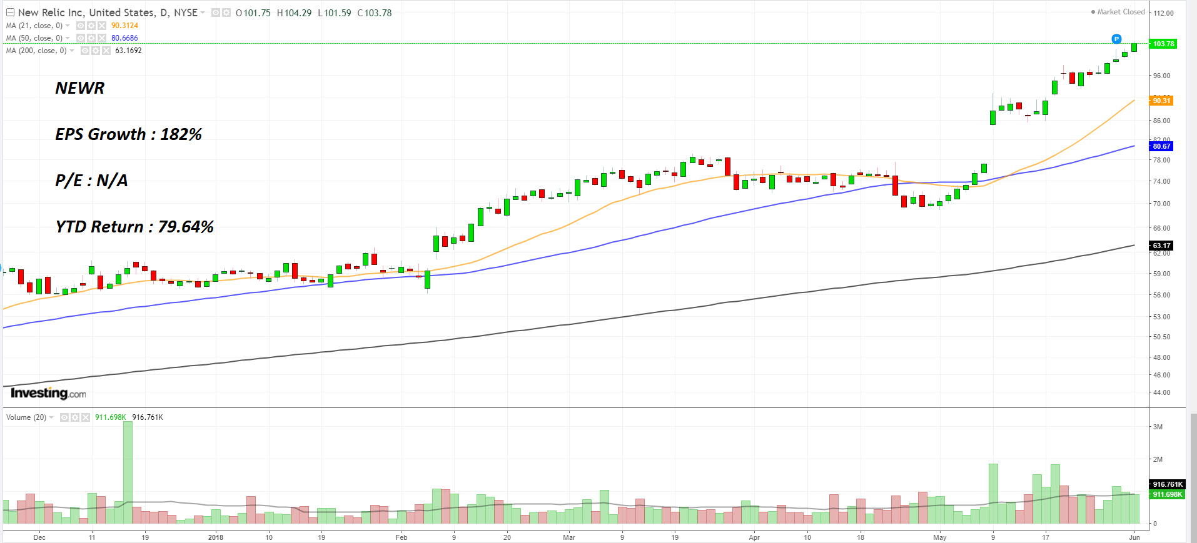The image size is (1197, 543).
Task: Click the black 63.17 MA price label
Action: point(1161,246)
